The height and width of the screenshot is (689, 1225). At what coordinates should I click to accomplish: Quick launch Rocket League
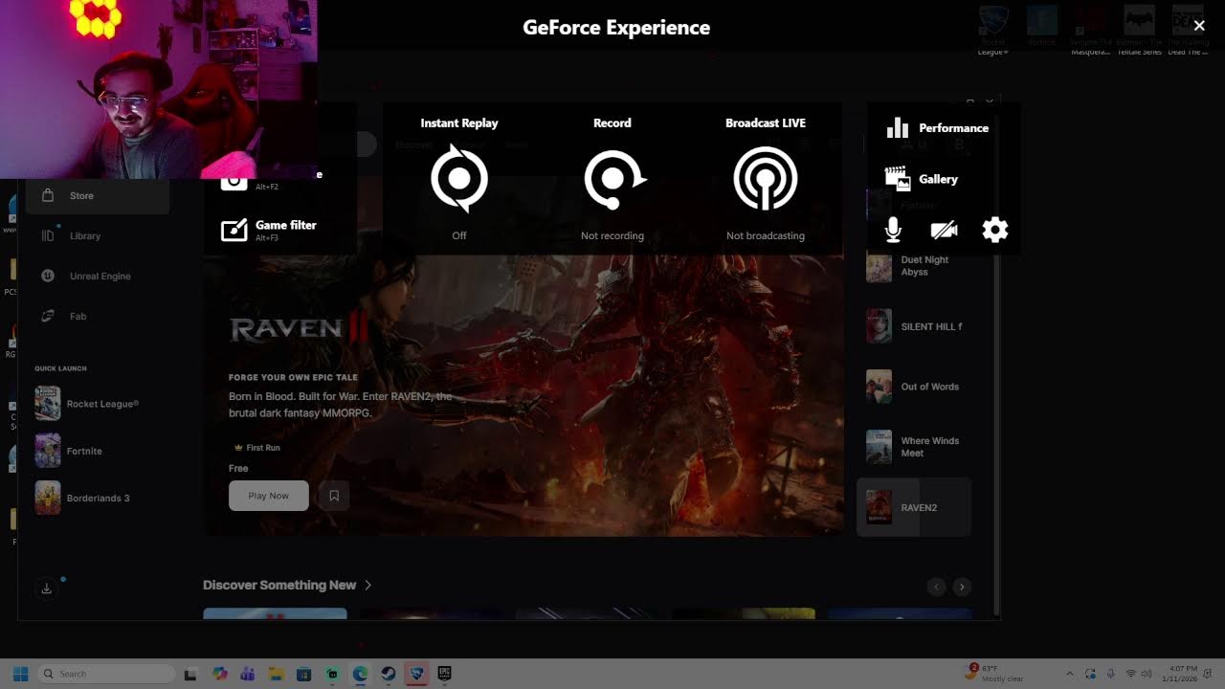tap(88, 404)
